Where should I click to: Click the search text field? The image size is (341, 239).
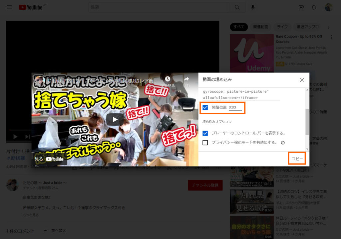pyautogui.click(x=159, y=7)
